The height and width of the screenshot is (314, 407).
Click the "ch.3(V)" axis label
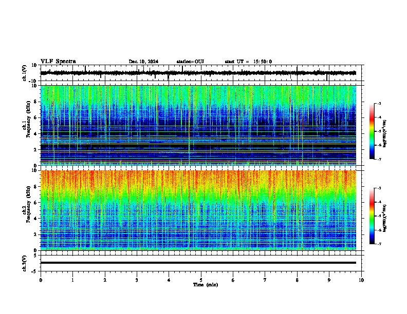coord(25,263)
